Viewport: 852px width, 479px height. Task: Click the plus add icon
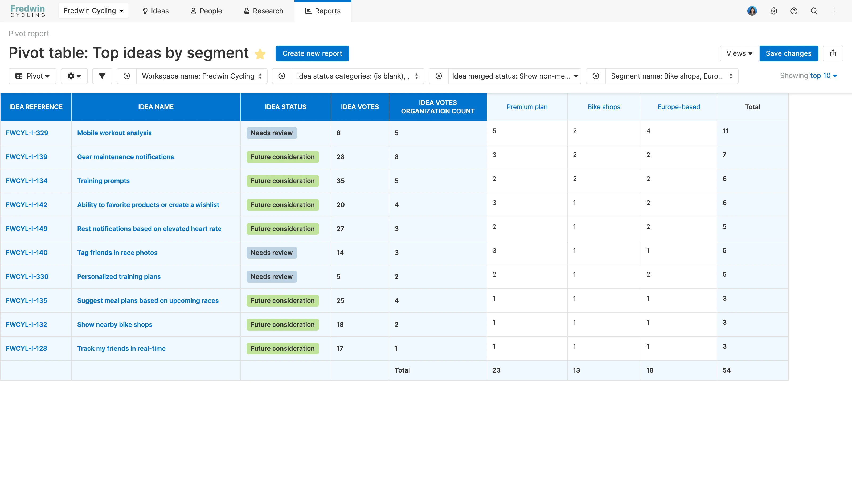834,11
